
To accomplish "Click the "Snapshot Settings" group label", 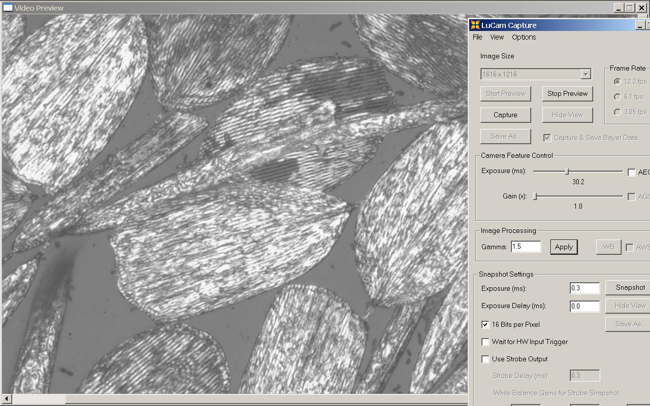I will [x=506, y=274].
